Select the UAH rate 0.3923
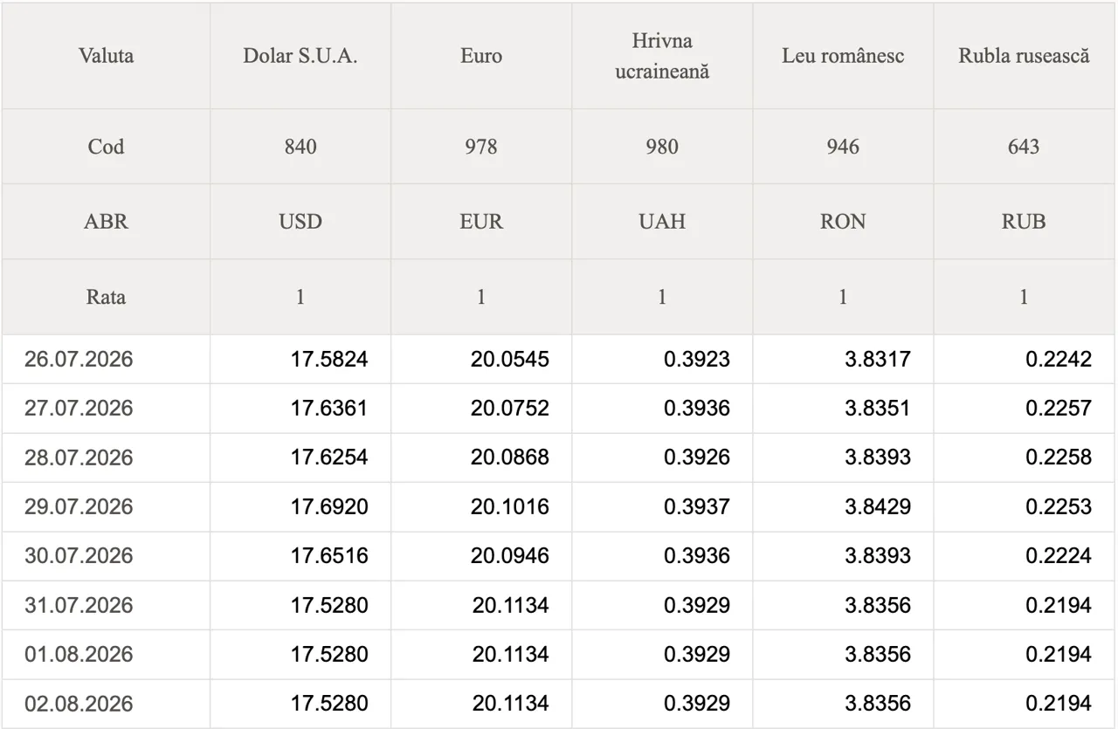This screenshot has height=729, width=1118. 697,359
